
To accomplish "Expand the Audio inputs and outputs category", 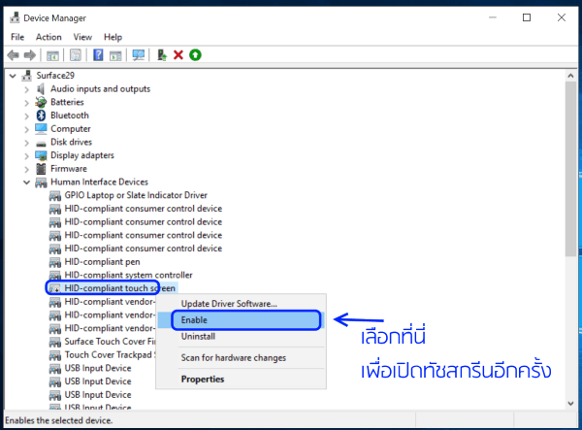I will point(26,88).
